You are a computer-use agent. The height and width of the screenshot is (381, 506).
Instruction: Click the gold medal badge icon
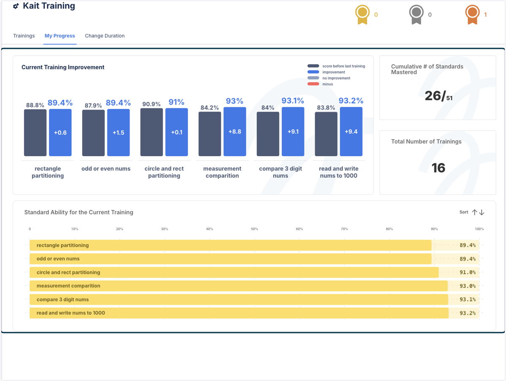tap(362, 14)
